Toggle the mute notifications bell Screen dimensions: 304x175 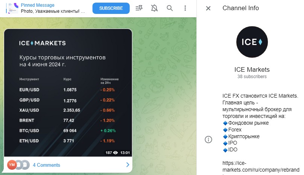click(x=154, y=8)
